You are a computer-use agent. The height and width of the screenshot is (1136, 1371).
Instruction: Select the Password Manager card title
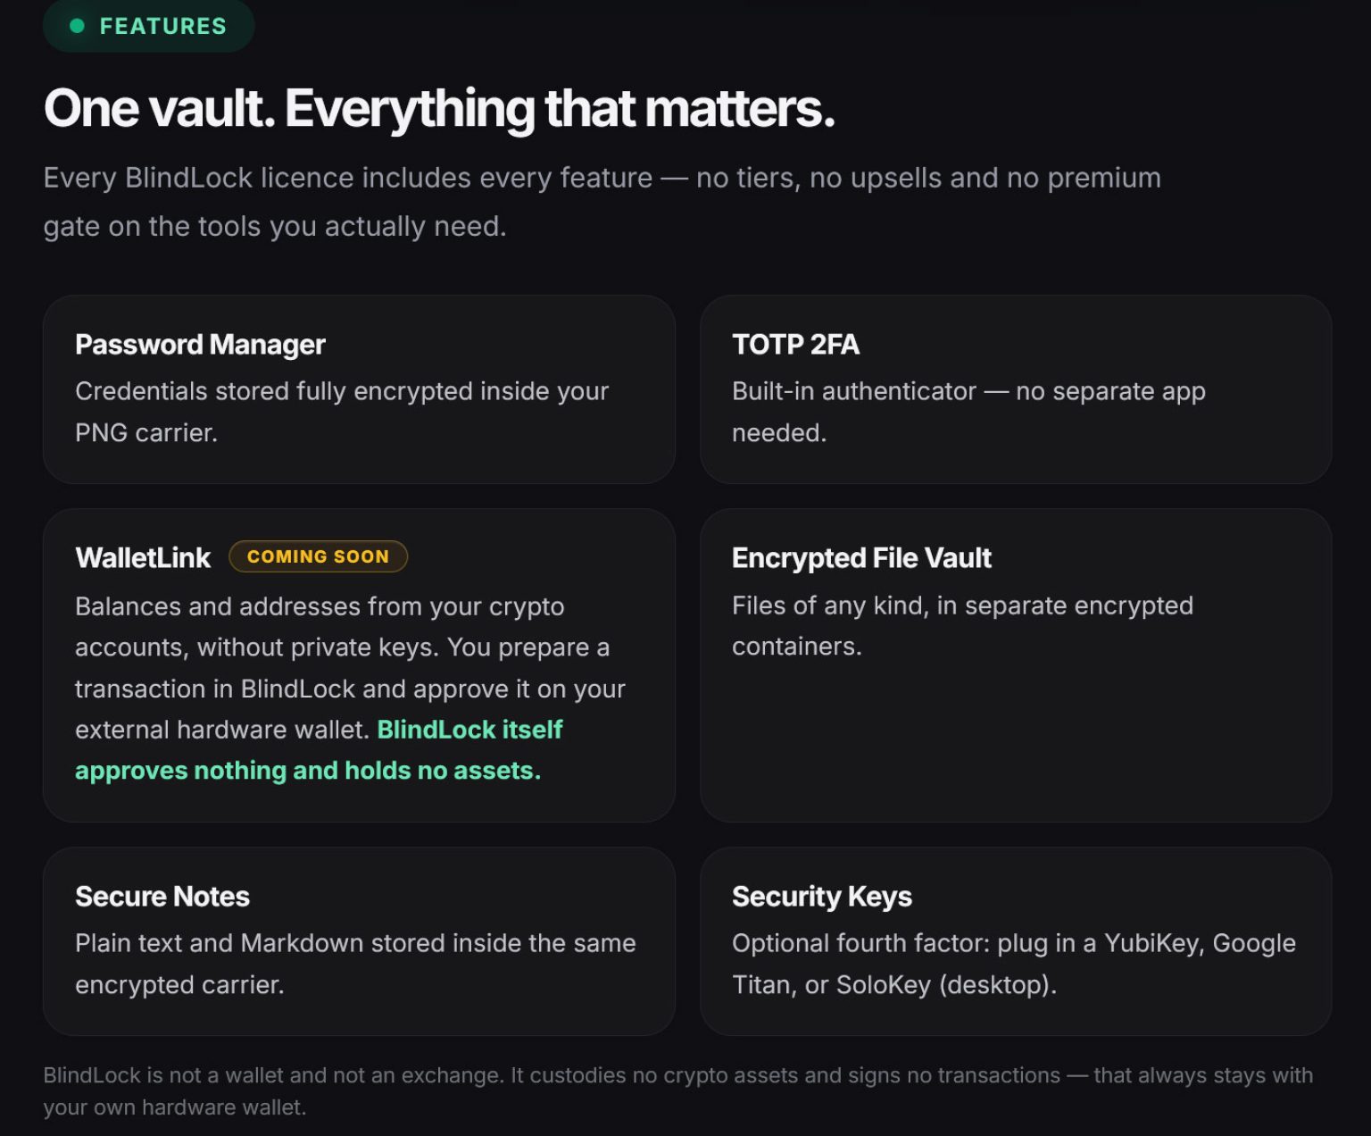click(200, 345)
